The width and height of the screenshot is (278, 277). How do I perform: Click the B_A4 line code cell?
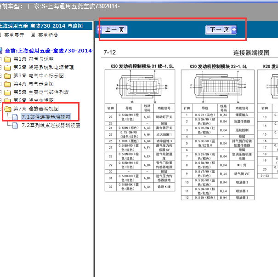tap(223, 115)
